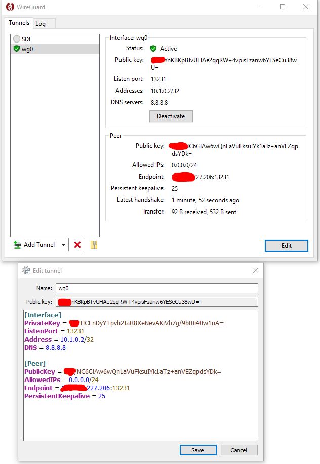Click the DNS servers value 8.8.8.8
This screenshot has width=320, height=464.
159,102
